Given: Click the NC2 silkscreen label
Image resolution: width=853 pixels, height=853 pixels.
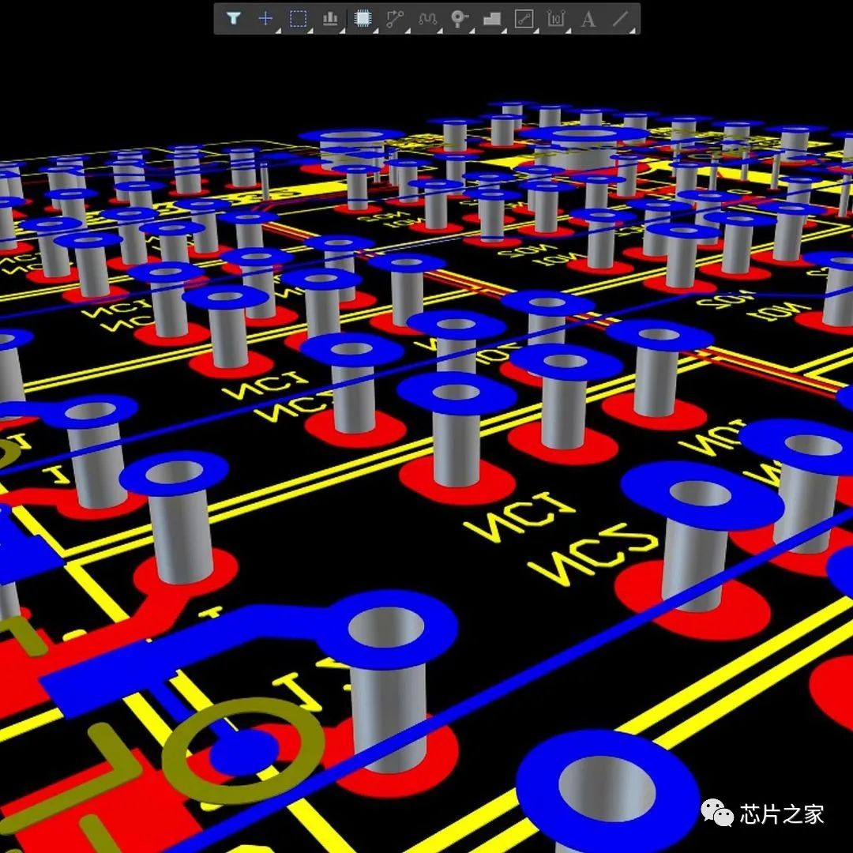Looking at the screenshot, I should point(594,553).
